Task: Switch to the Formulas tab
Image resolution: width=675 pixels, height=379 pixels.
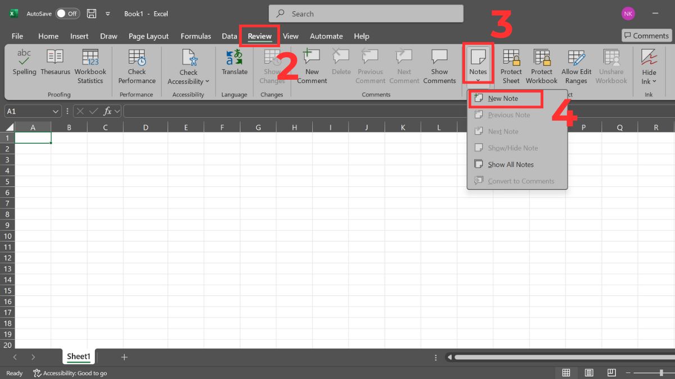Action: tap(196, 36)
